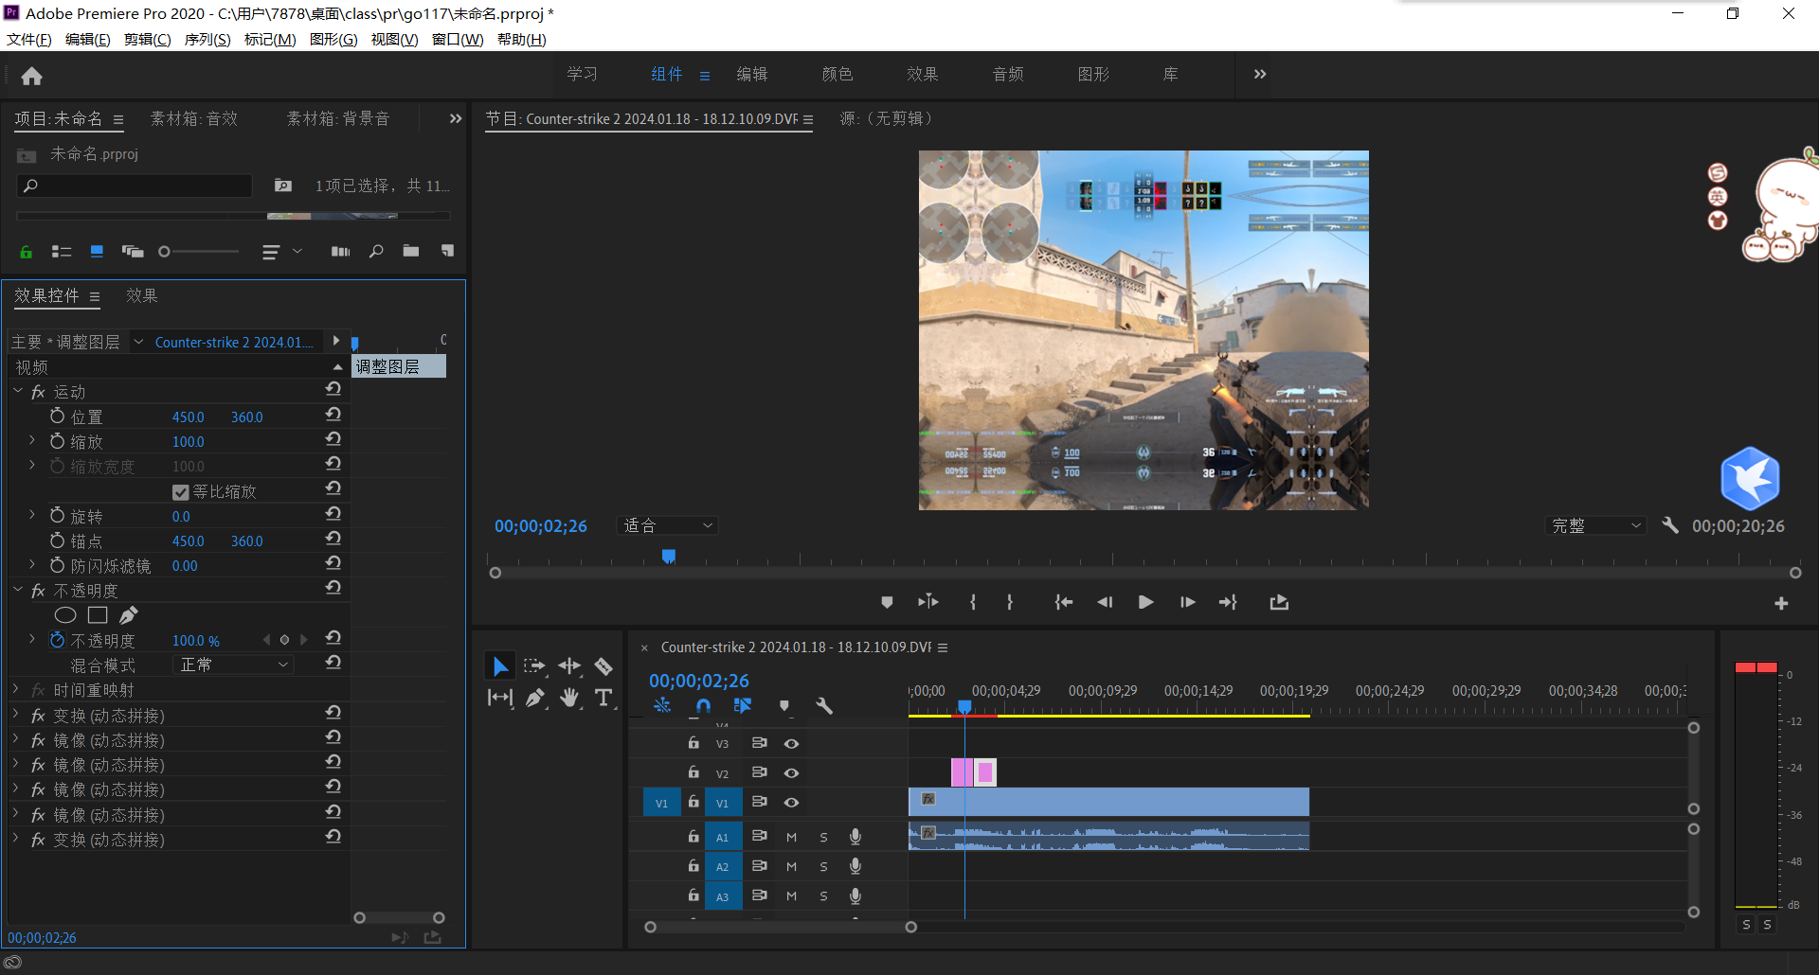Screen dimensions: 1819x975
Task: Reset the Position parameter
Action: coord(333,415)
